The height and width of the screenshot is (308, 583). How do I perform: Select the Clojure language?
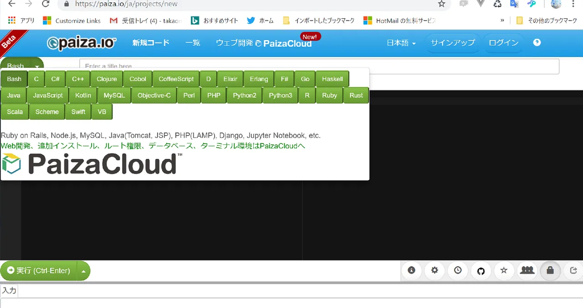click(107, 79)
